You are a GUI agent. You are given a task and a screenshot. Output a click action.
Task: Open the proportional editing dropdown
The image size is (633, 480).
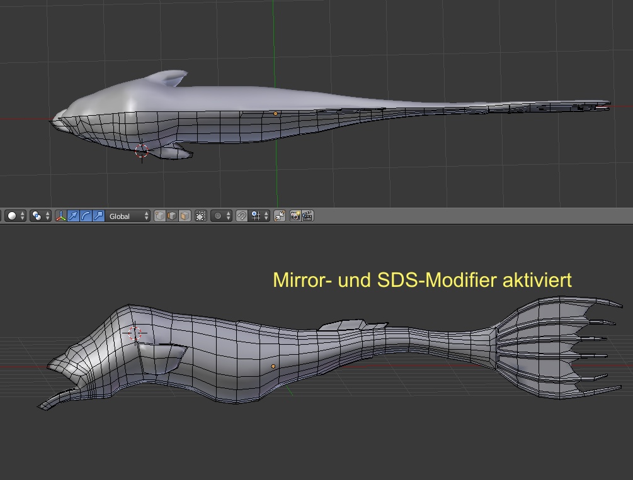click(221, 216)
